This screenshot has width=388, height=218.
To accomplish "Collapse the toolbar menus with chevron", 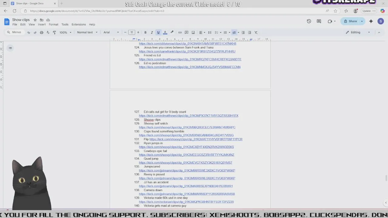I will coord(379,32).
